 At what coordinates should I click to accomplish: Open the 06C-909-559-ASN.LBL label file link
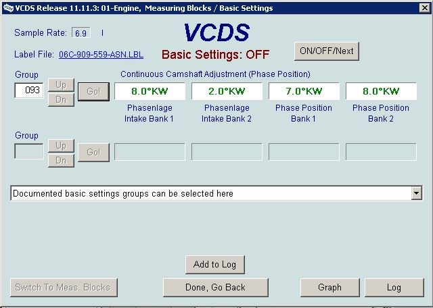101,54
